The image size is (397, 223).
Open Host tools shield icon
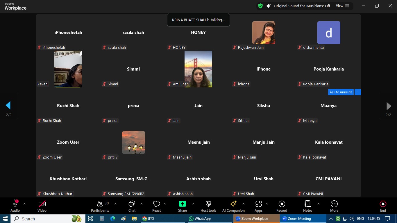point(208,206)
